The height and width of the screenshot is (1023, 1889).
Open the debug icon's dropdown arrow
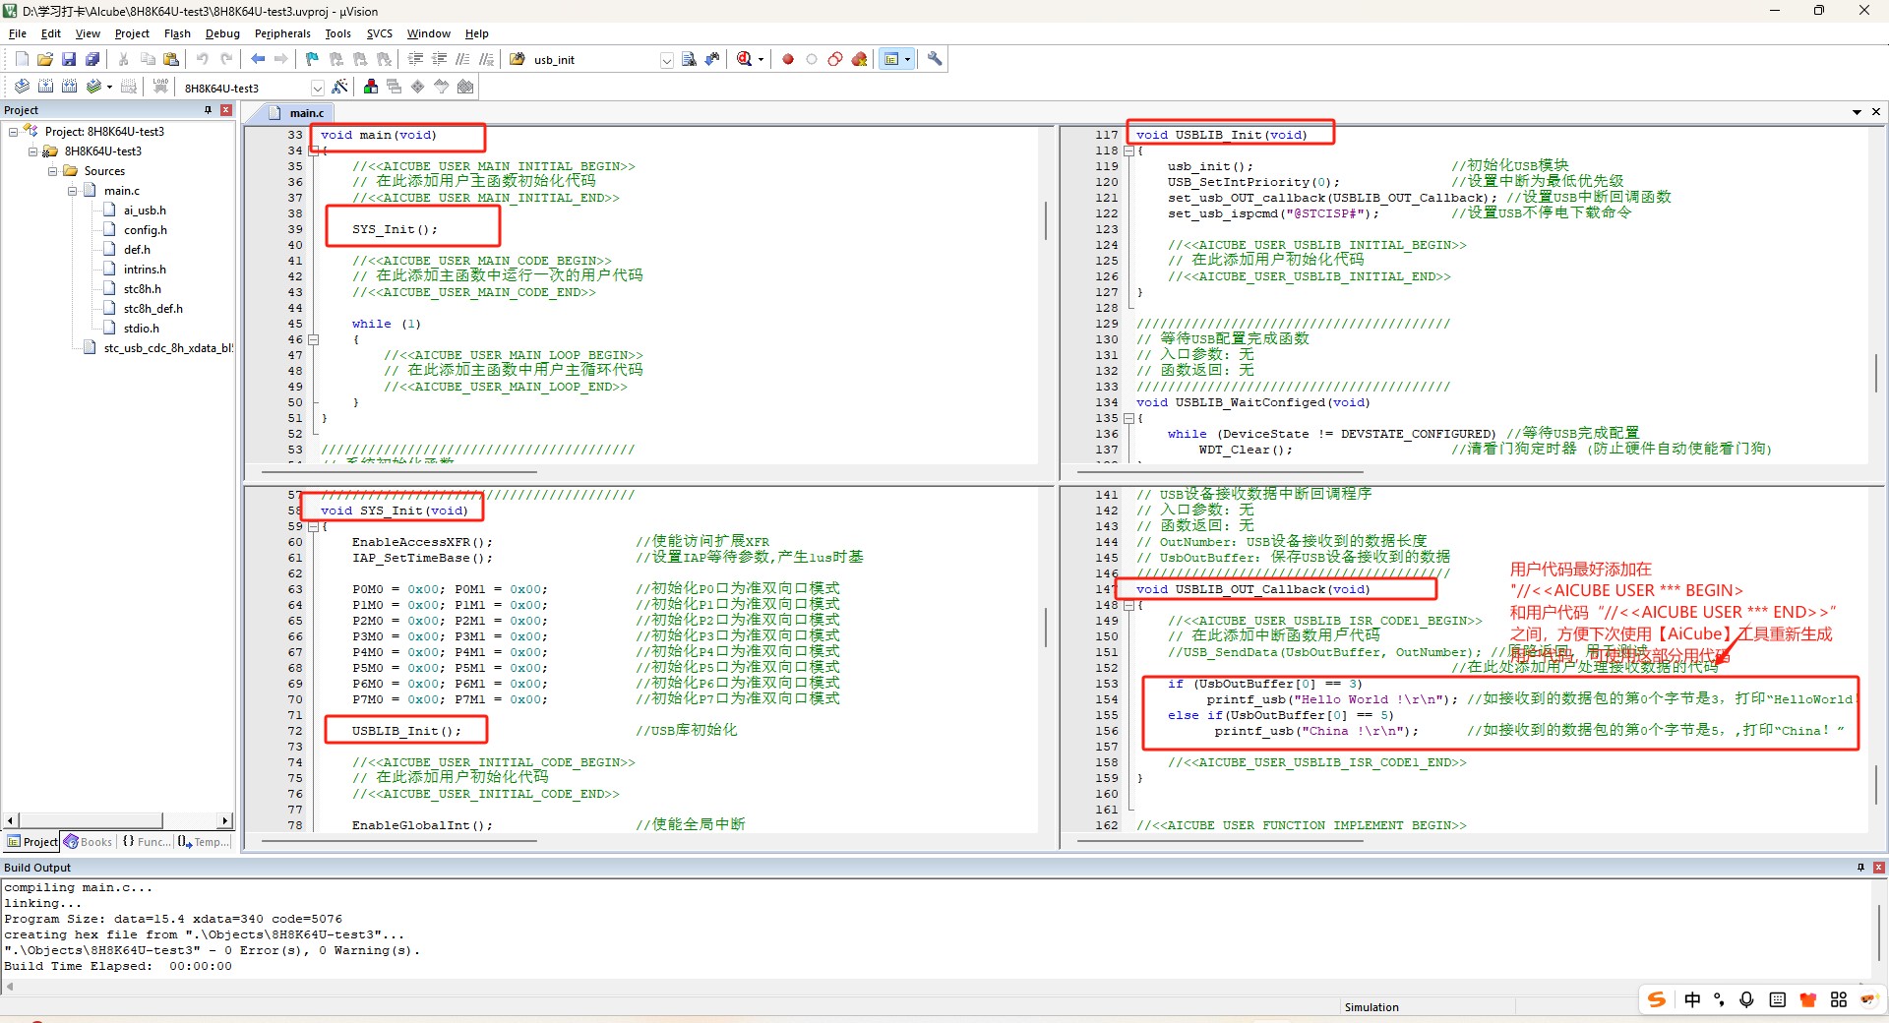pyautogui.click(x=761, y=60)
